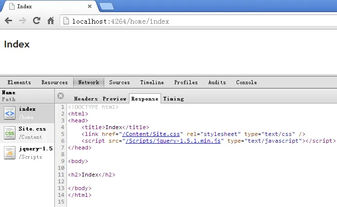Click the /Content path text
The width and height of the screenshot is (337, 207).
tap(30, 137)
